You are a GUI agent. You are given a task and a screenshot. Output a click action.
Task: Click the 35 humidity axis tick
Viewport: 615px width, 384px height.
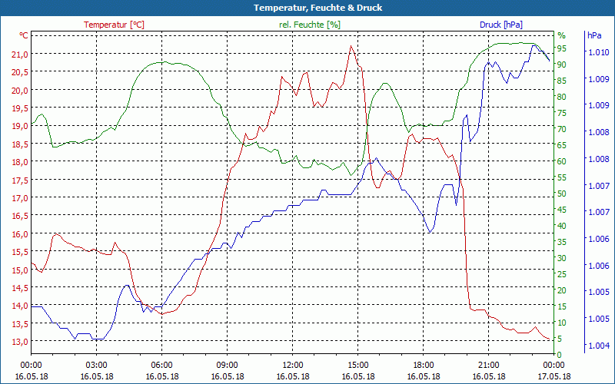pyautogui.click(x=562, y=242)
